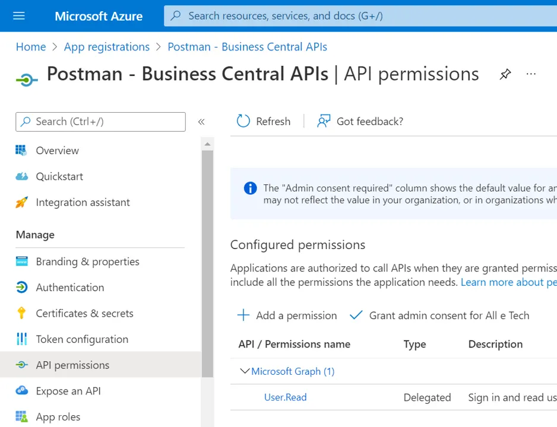The image size is (557, 427).
Task: Click the Type column header
Action: click(x=414, y=345)
